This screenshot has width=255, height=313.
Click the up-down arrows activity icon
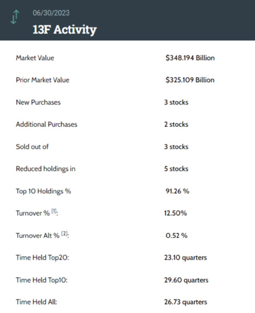[x=15, y=17]
